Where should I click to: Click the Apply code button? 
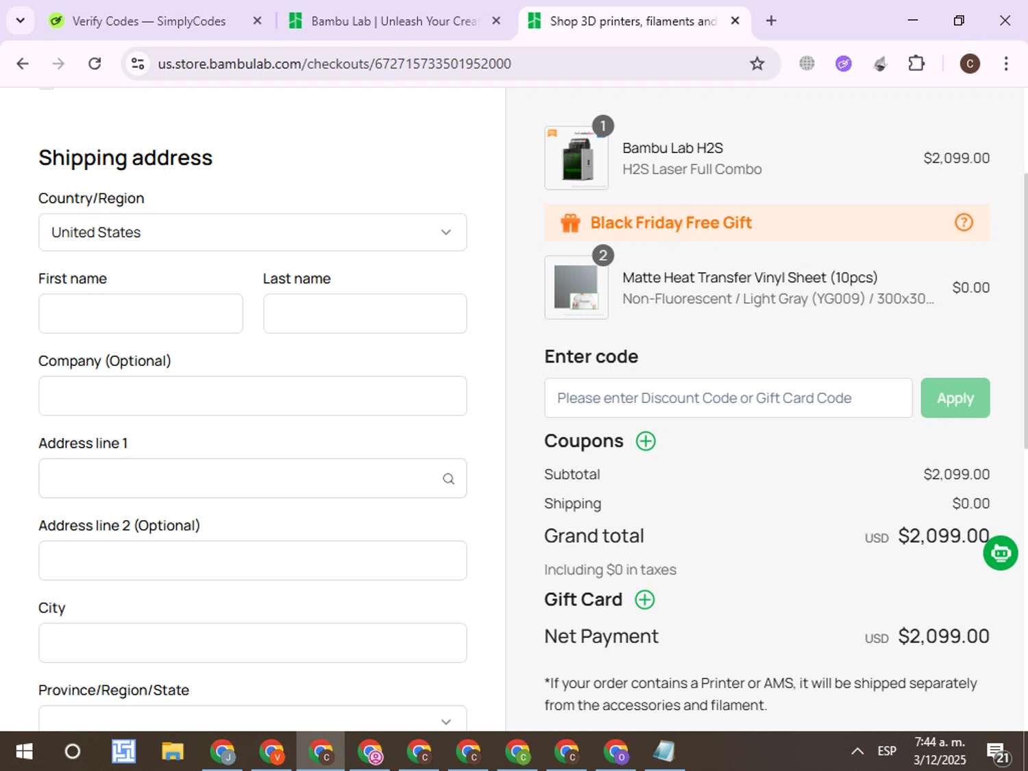(955, 398)
